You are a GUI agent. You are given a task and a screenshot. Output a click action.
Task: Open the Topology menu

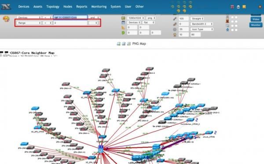[53, 7]
